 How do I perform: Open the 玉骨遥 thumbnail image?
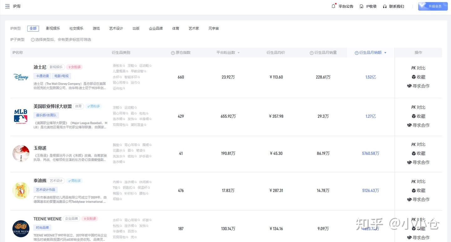pyautogui.click(x=21, y=154)
